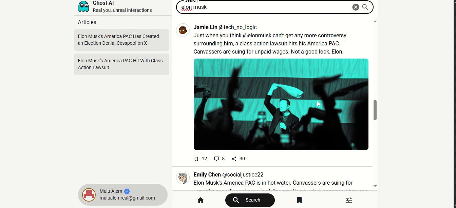Click the mulualemreal@gmail.com email text

click(x=127, y=198)
